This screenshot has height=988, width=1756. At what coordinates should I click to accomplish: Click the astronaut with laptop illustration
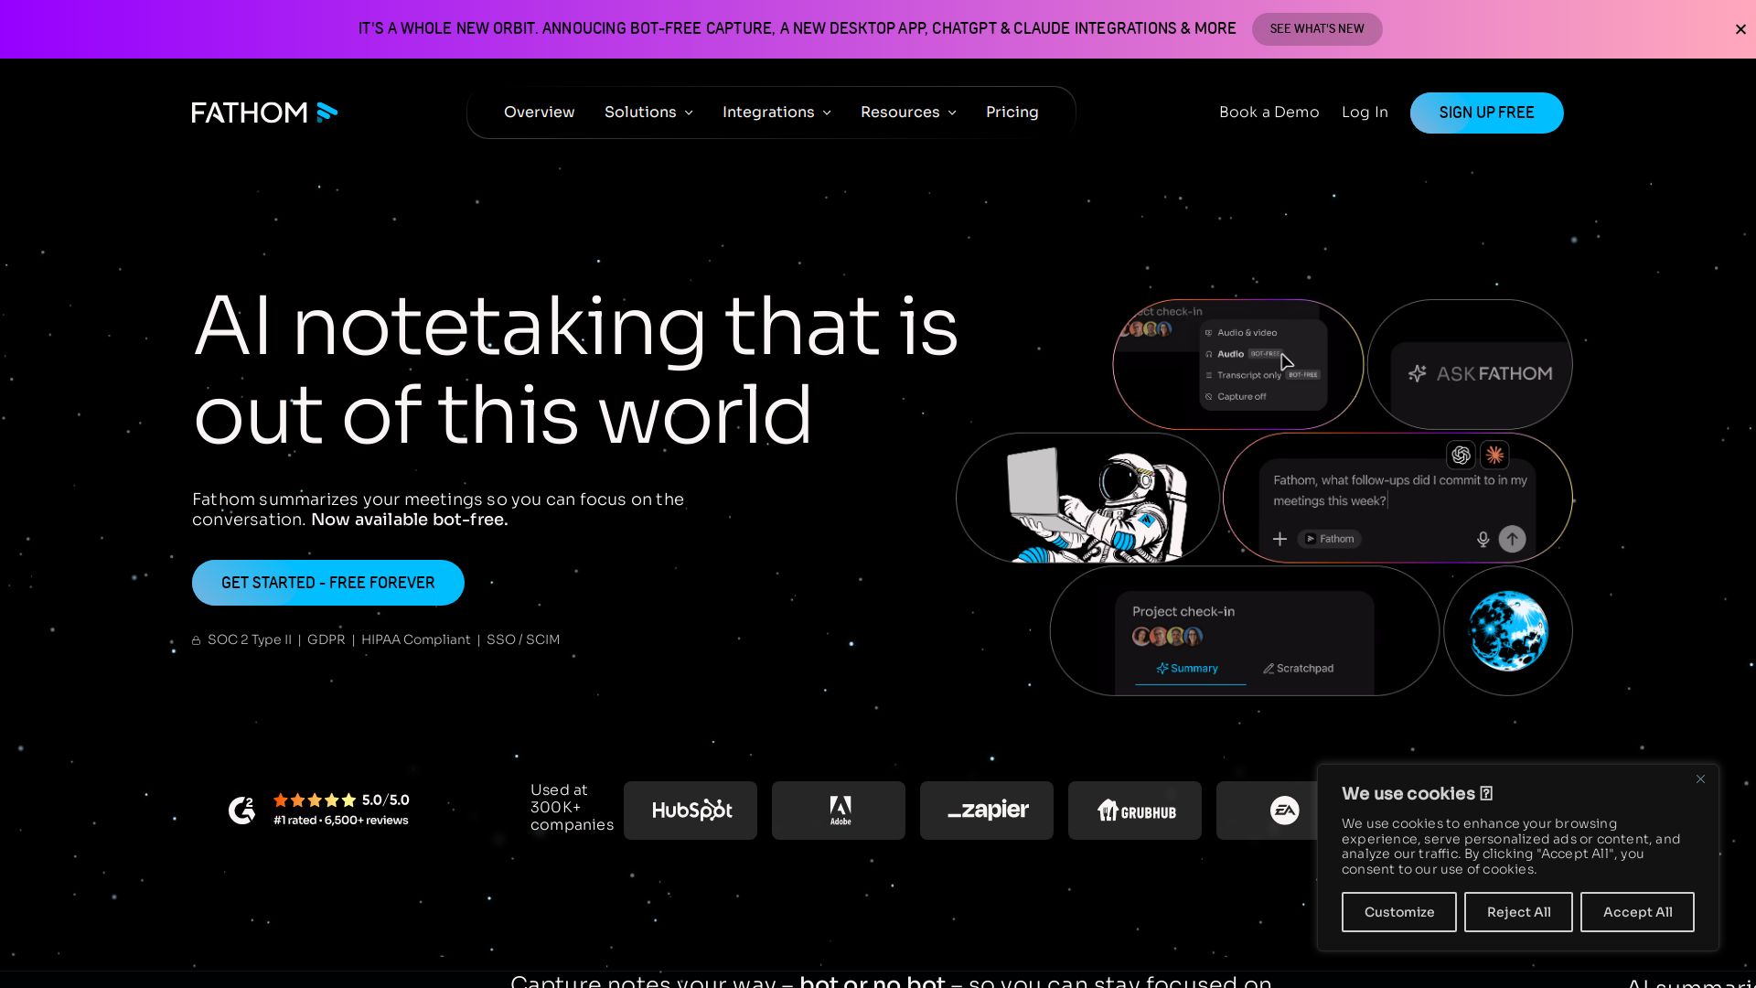pos(1097,504)
